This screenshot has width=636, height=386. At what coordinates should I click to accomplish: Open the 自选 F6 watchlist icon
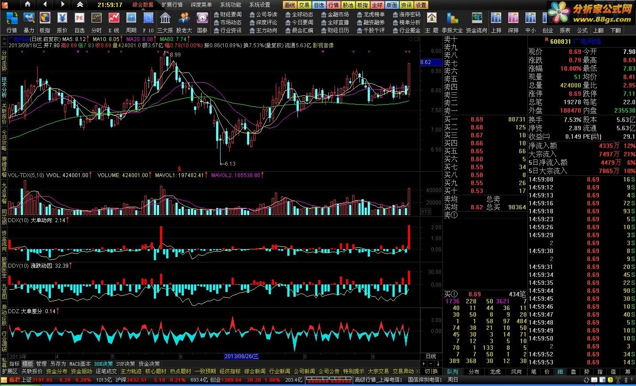tap(80, 23)
